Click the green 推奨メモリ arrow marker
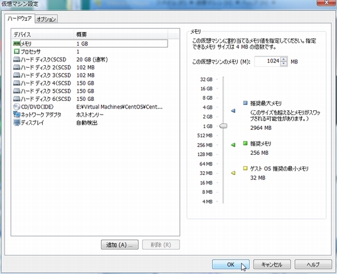 pyautogui.click(x=233, y=145)
